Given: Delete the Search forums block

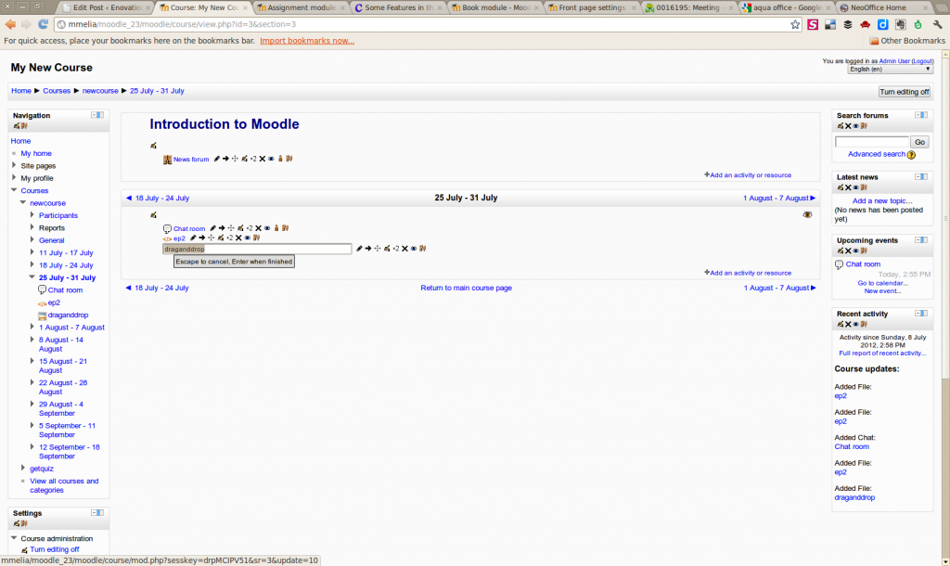Looking at the screenshot, I should tap(848, 126).
